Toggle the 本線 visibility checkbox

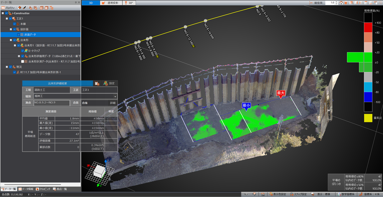[x=14, y=24]
